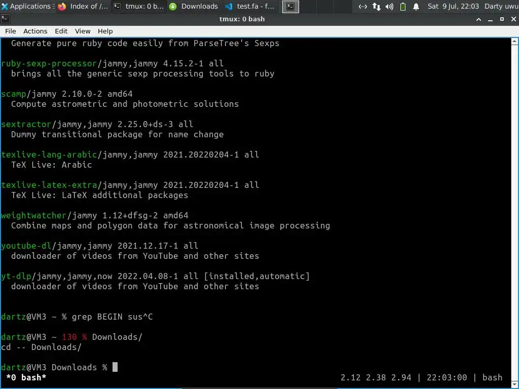Image resolution: width=519 pixels, height=389 pixels.
Task: Open the 'Darty uwu' user menu
Action: coord(501,6)
